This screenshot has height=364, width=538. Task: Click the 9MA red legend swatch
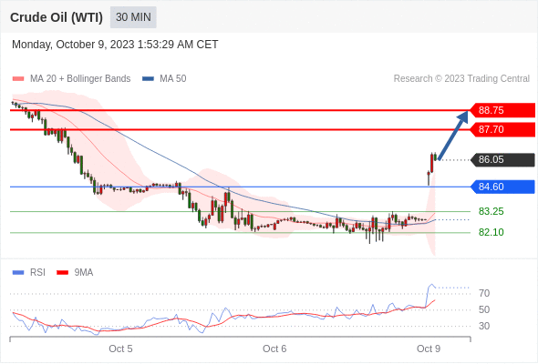[62, 273]
